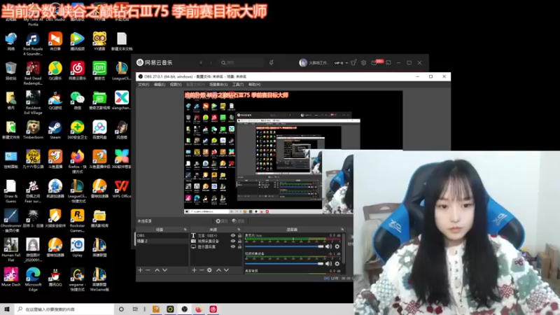Open settings gear for 麦克风/Aux mixer channel
The width and height of the screenshot is (560, 315).
[337, 246]
